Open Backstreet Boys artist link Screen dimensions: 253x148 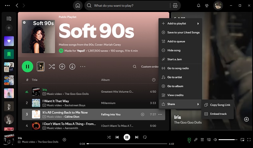(75, 105)
